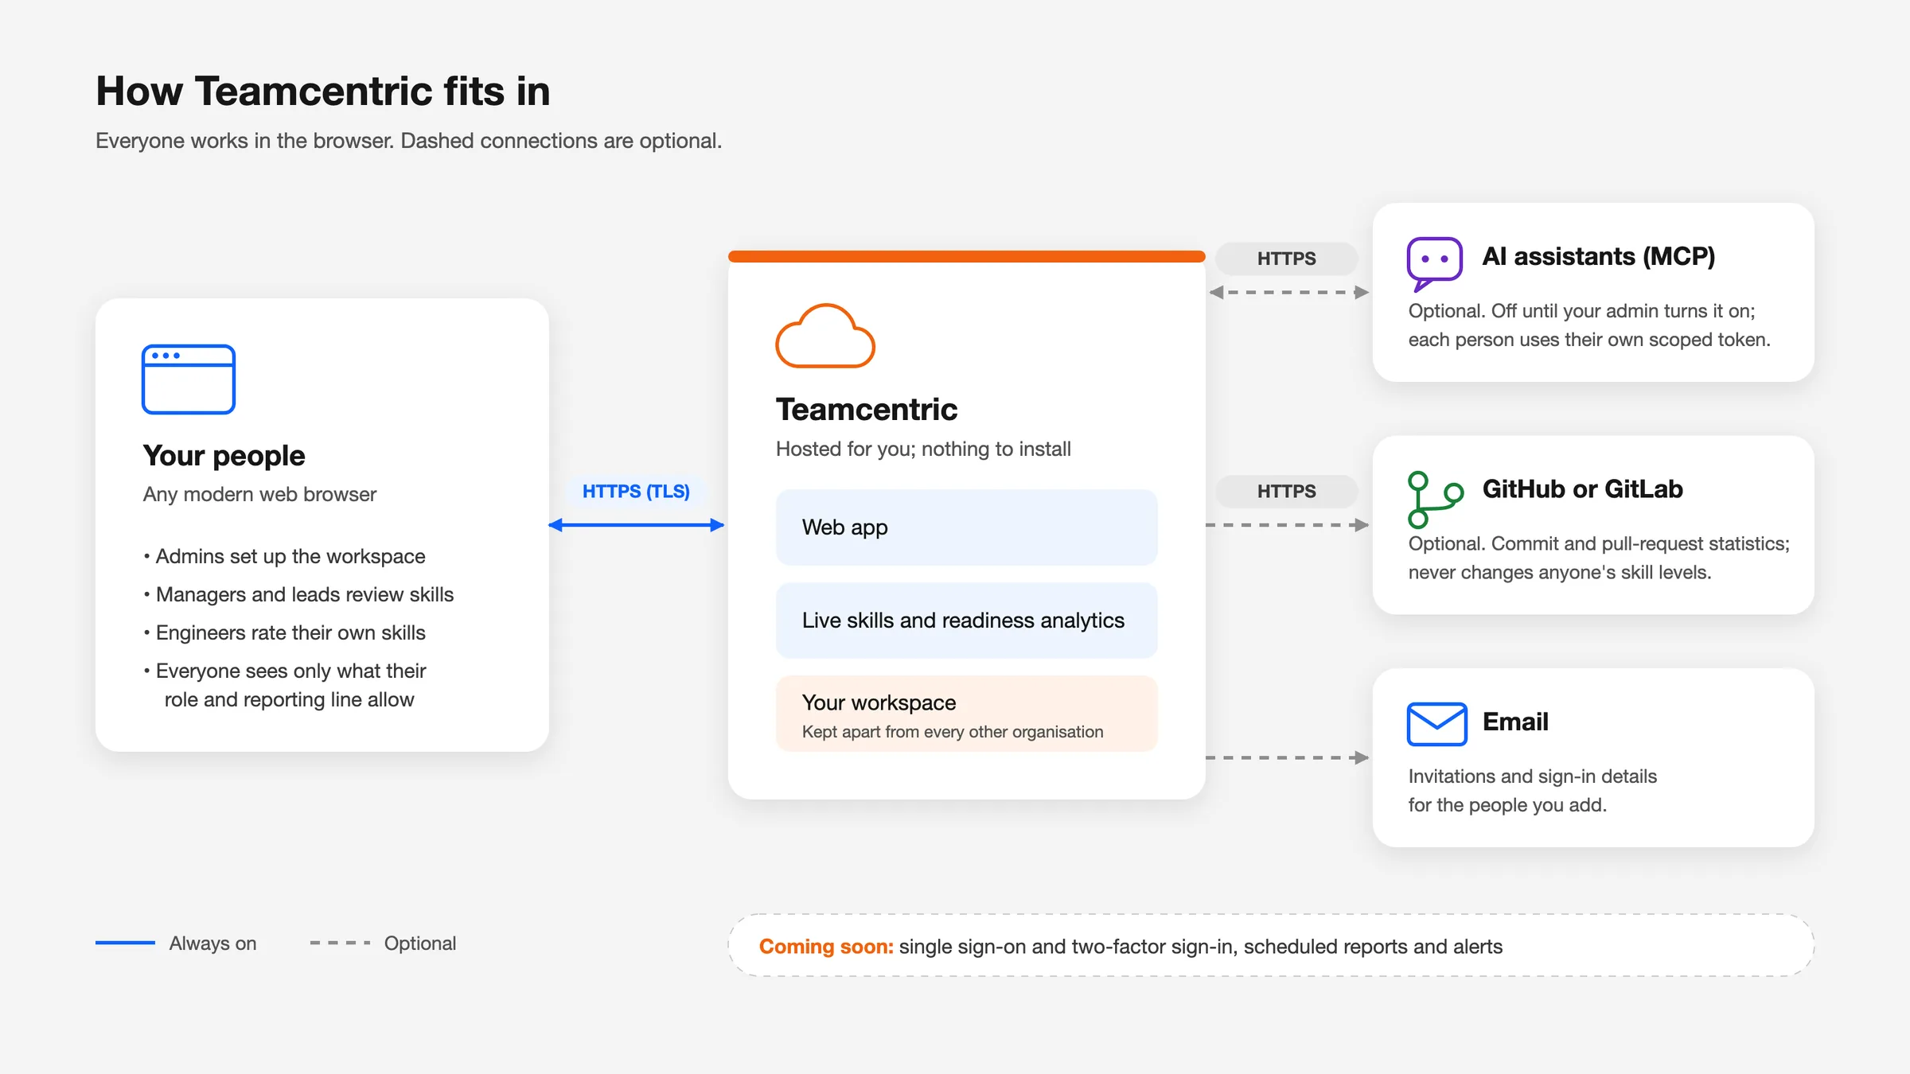Click the 'Coming soon:' orange label

coord(826,947)
